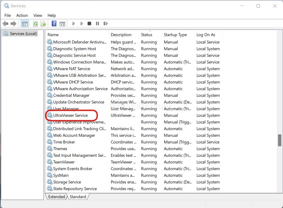
Task: Select Credential Manager service
Action: click(133, 95)
